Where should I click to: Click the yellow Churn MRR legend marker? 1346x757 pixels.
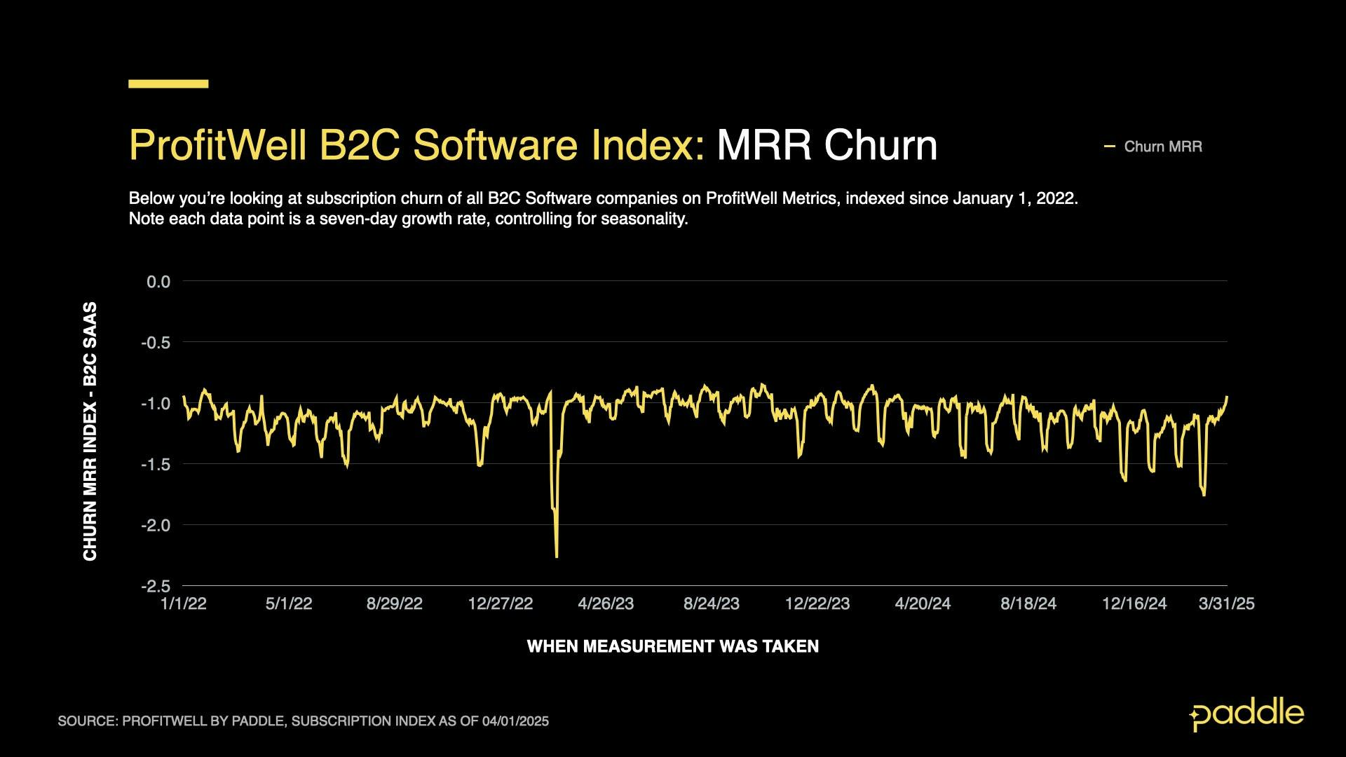1109,146
